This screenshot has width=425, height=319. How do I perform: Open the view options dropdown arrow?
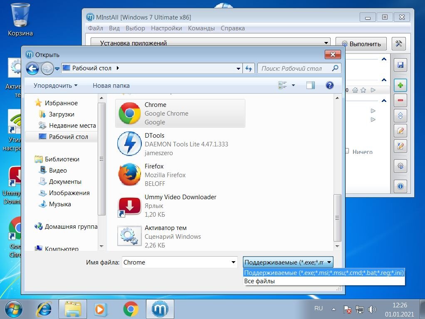coord(294,85)
